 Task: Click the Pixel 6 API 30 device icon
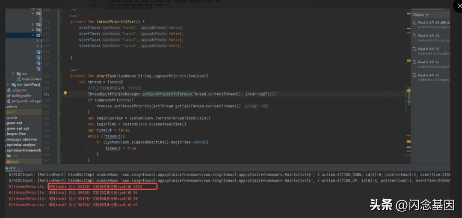(x=415, y=49)
